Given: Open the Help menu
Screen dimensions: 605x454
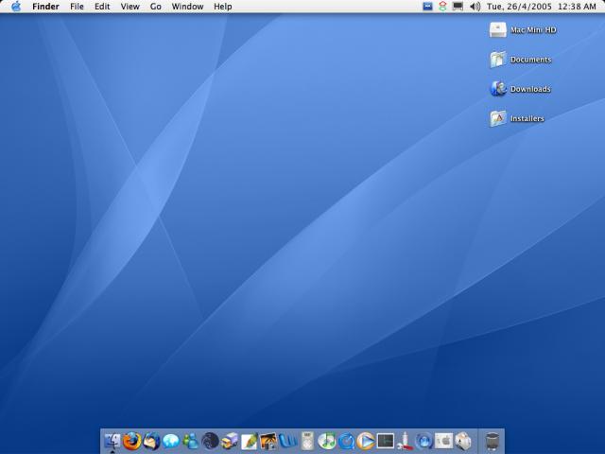Looking at the screenshot, I should tap(223, 7).
